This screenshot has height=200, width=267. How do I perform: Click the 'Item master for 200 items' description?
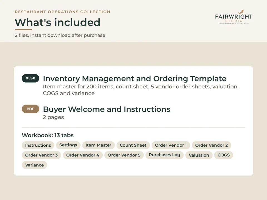[x=141, y=90]
